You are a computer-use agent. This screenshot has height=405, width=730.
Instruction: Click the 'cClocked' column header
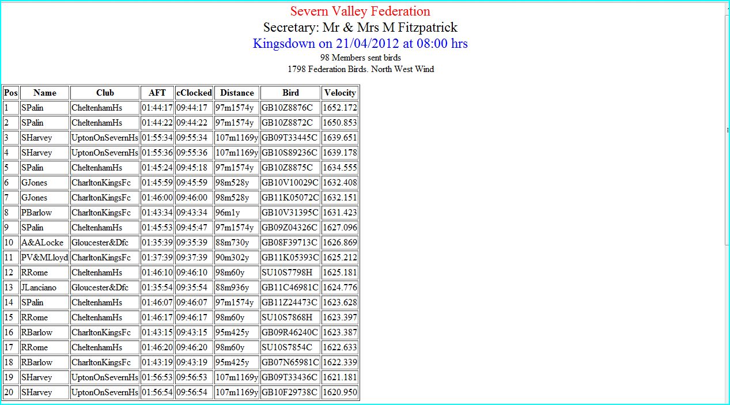pos(194,93)
